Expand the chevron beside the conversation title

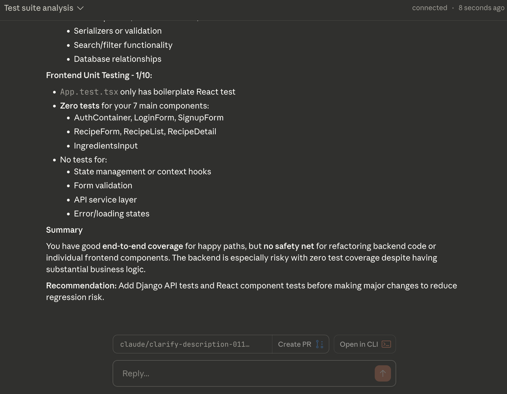click(80, 8)
